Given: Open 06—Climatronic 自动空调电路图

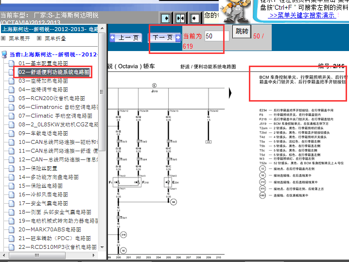Looking at the screenshot, I should (58, 107).
